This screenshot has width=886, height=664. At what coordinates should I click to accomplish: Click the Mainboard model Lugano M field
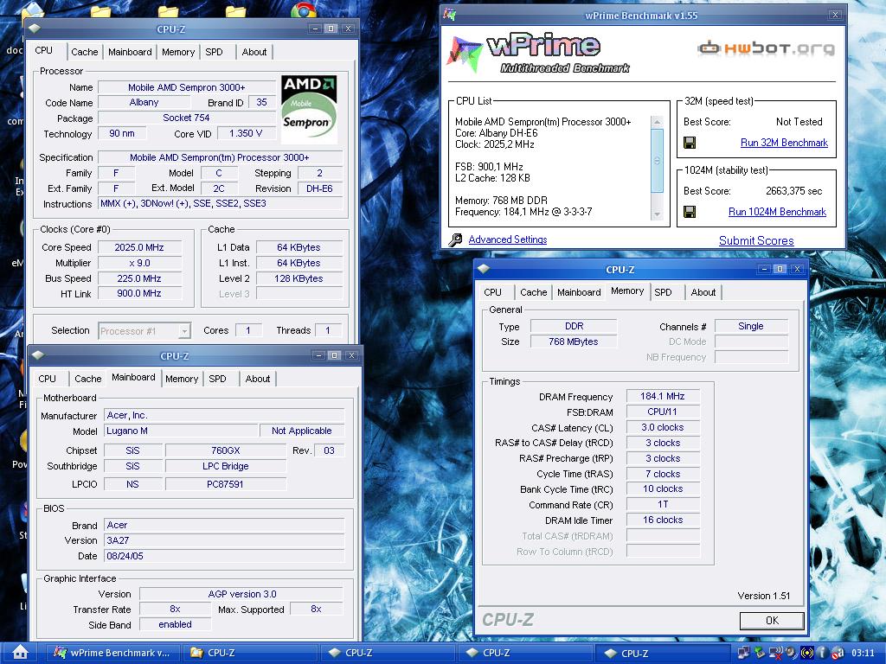pos(182,431)
